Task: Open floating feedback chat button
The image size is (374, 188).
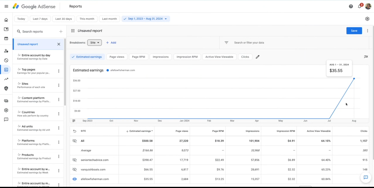Action: pos(366,177)
